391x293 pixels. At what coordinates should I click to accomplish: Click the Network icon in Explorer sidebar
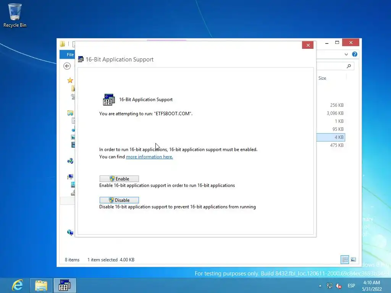(70, 232)
